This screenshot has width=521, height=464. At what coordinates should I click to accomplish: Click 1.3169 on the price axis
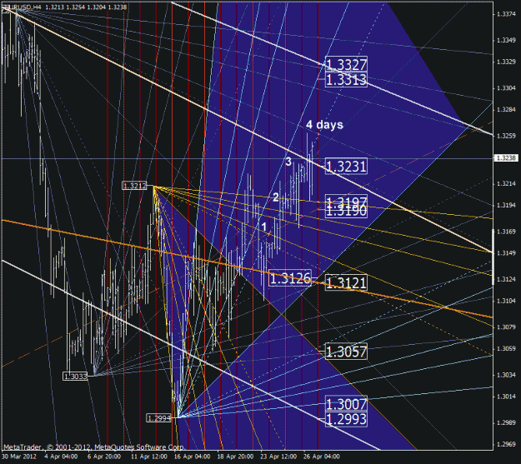tap(506, 232)
